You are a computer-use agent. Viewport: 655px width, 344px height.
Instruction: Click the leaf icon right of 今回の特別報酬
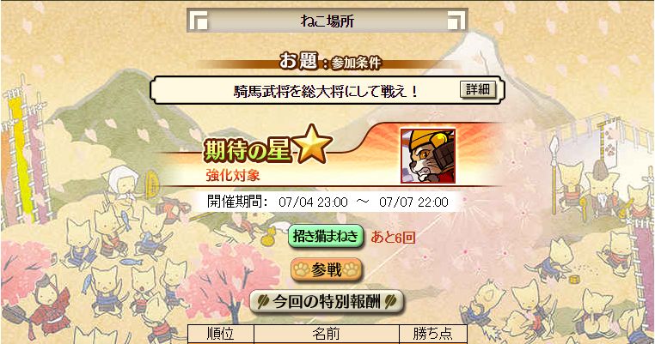pos(390,301)
